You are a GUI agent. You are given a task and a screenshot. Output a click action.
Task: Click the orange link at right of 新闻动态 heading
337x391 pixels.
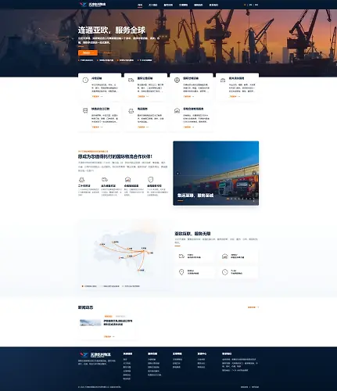pos(253,307)
